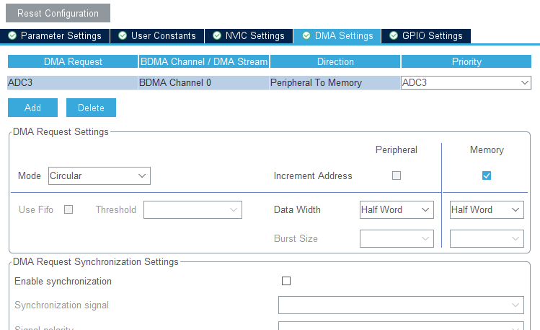The image size is (540, 330).
Task: Enable Peripheral increment address checkbox
Action: tap(396, 175)
